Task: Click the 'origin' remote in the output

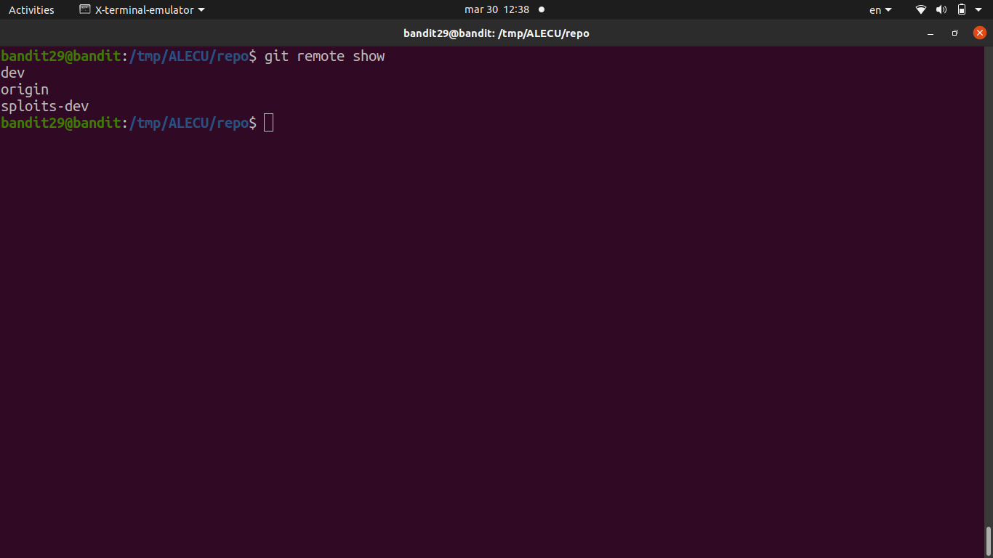Action: [25, 89]
